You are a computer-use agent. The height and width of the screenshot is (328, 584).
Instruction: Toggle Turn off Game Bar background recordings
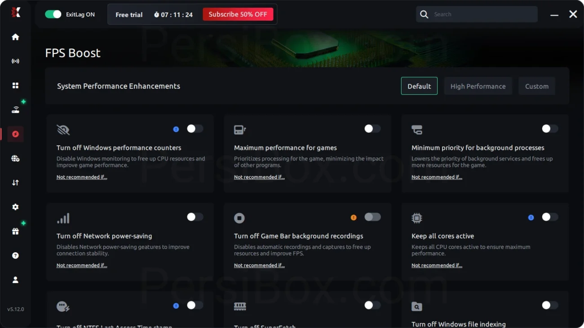(x=372, y=217)
